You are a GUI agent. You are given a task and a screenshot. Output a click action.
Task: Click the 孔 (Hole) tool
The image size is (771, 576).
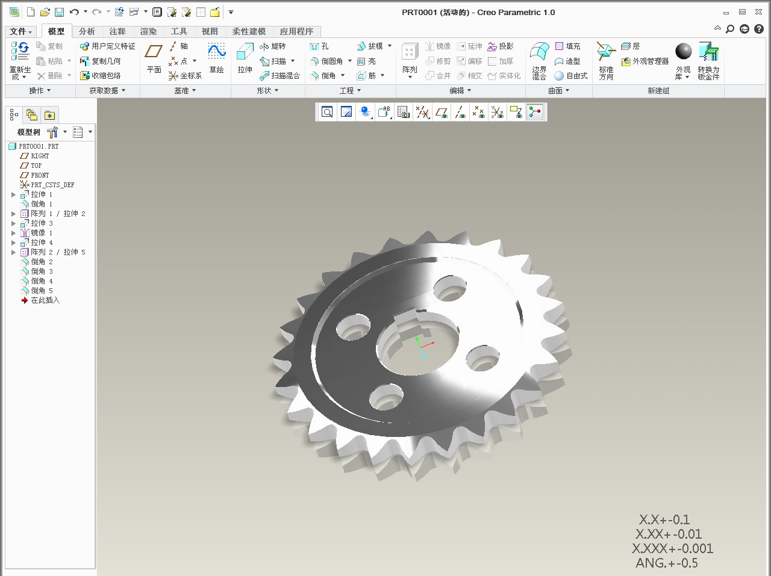(x=319, y=46)
